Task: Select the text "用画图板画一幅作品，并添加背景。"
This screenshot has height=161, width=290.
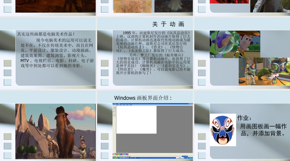Action: (263, 130)
